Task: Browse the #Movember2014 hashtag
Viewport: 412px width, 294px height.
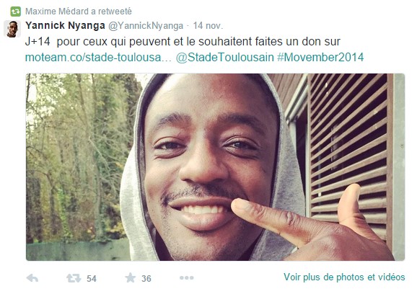Action: [x=320, y=57]
